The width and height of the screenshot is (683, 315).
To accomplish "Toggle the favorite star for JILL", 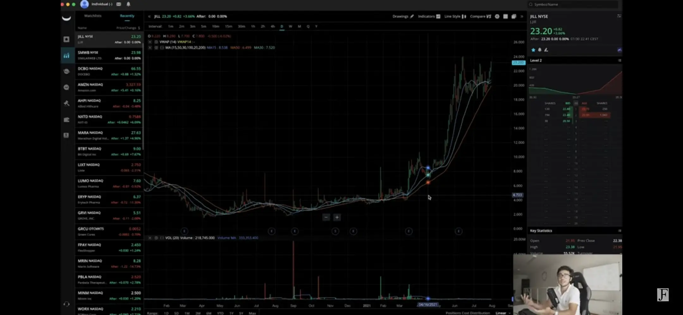I will tap(533, 50).
